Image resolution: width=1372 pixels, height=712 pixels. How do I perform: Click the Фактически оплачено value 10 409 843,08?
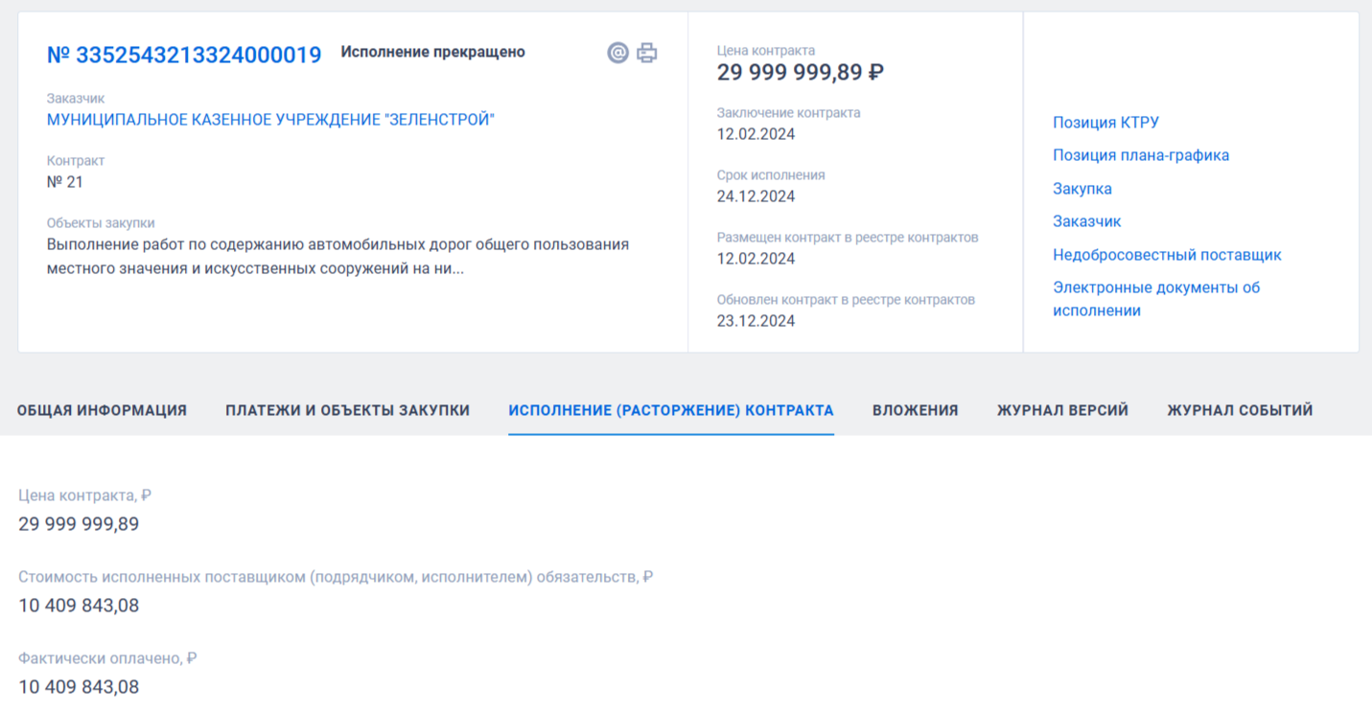(79, 687)
